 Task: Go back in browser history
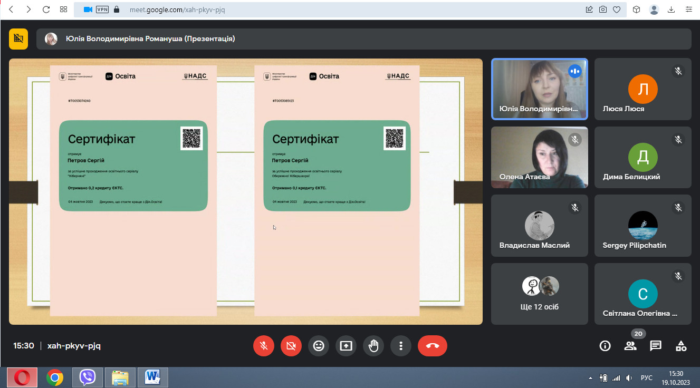pyautogui.click(x=11, y=9)
